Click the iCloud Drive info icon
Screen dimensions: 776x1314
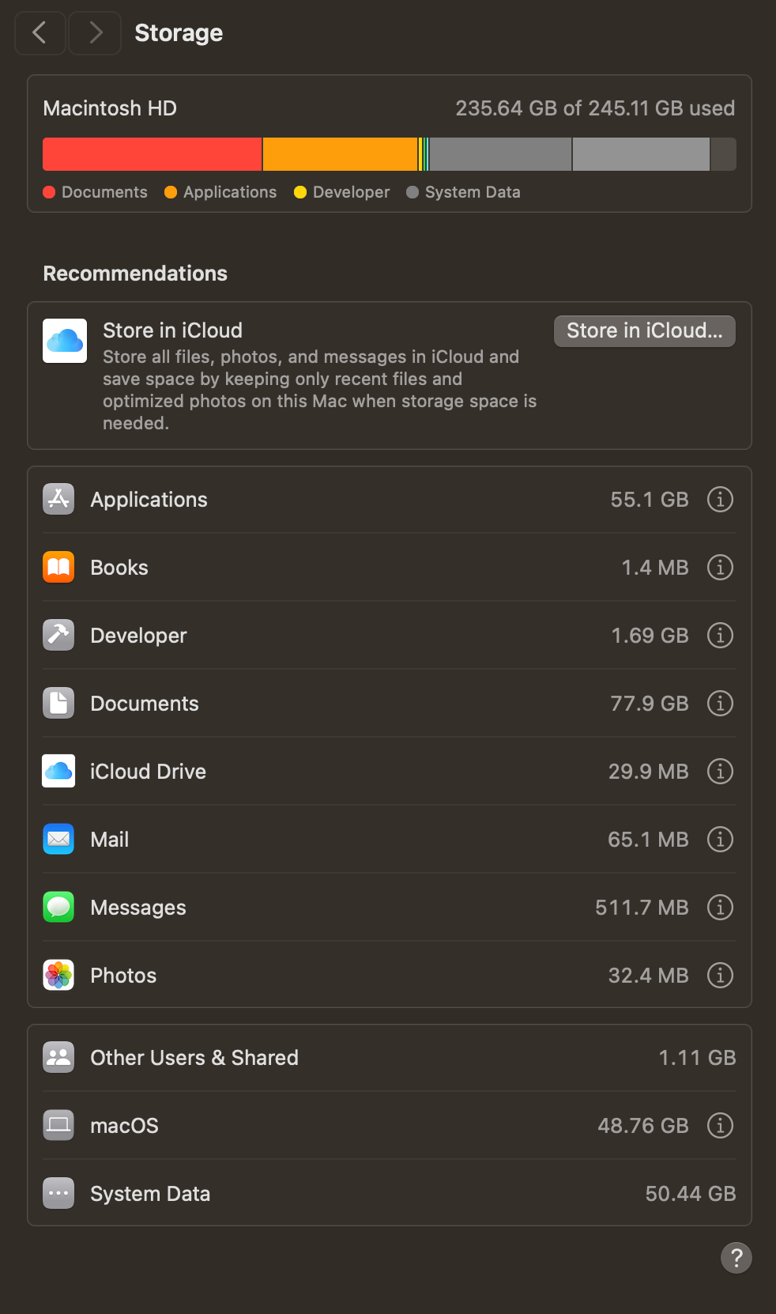(720, 772)
